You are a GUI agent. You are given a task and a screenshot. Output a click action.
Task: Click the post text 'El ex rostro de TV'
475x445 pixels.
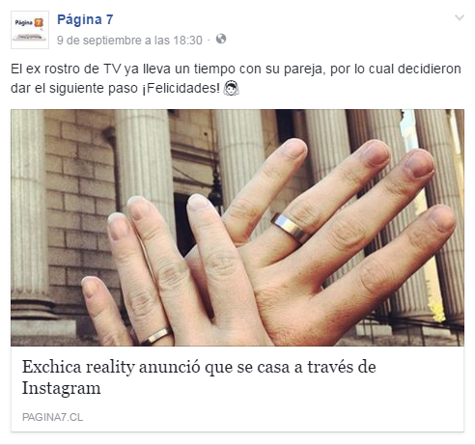coord(66,69)
